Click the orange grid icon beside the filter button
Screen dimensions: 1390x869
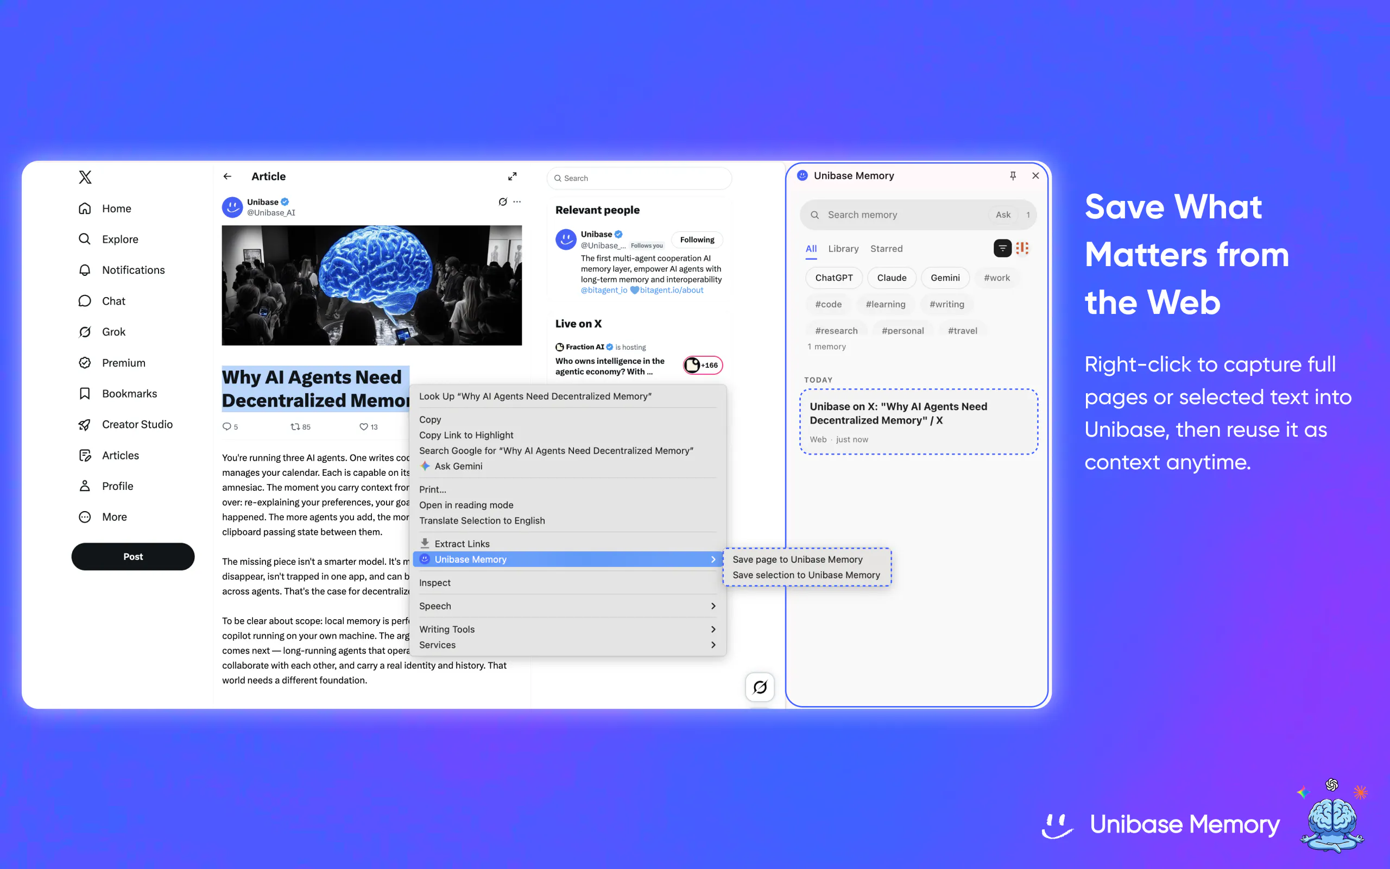tap(1022, 248)
